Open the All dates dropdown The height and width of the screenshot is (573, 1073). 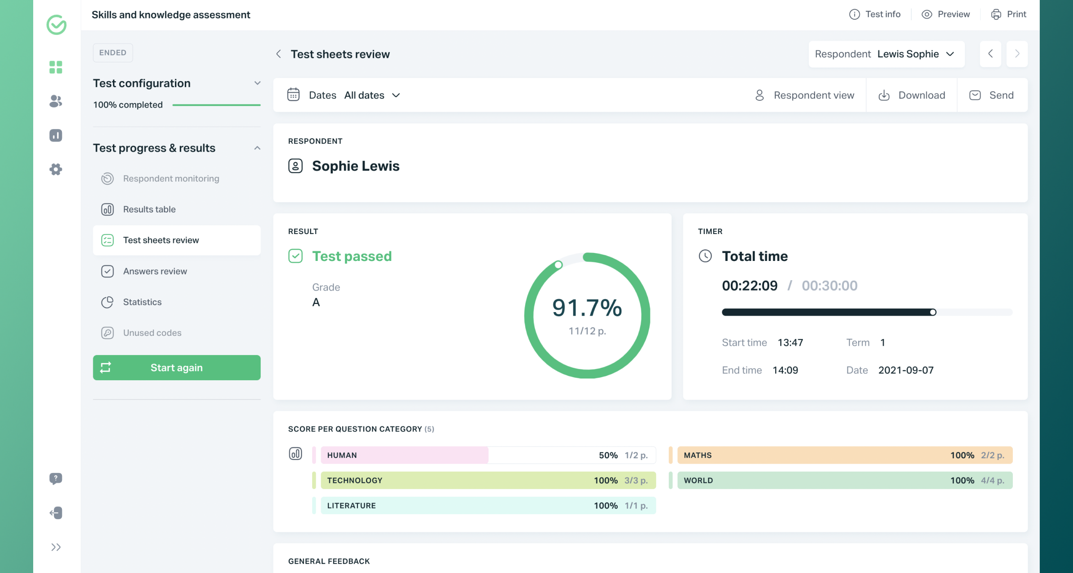(372, 95)
